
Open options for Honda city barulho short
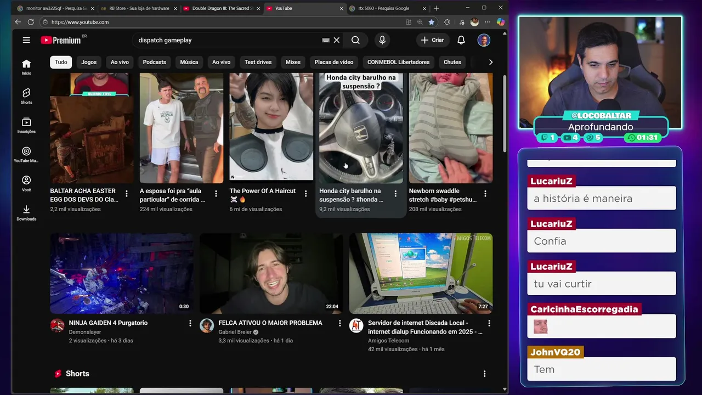tap(395, 194)
